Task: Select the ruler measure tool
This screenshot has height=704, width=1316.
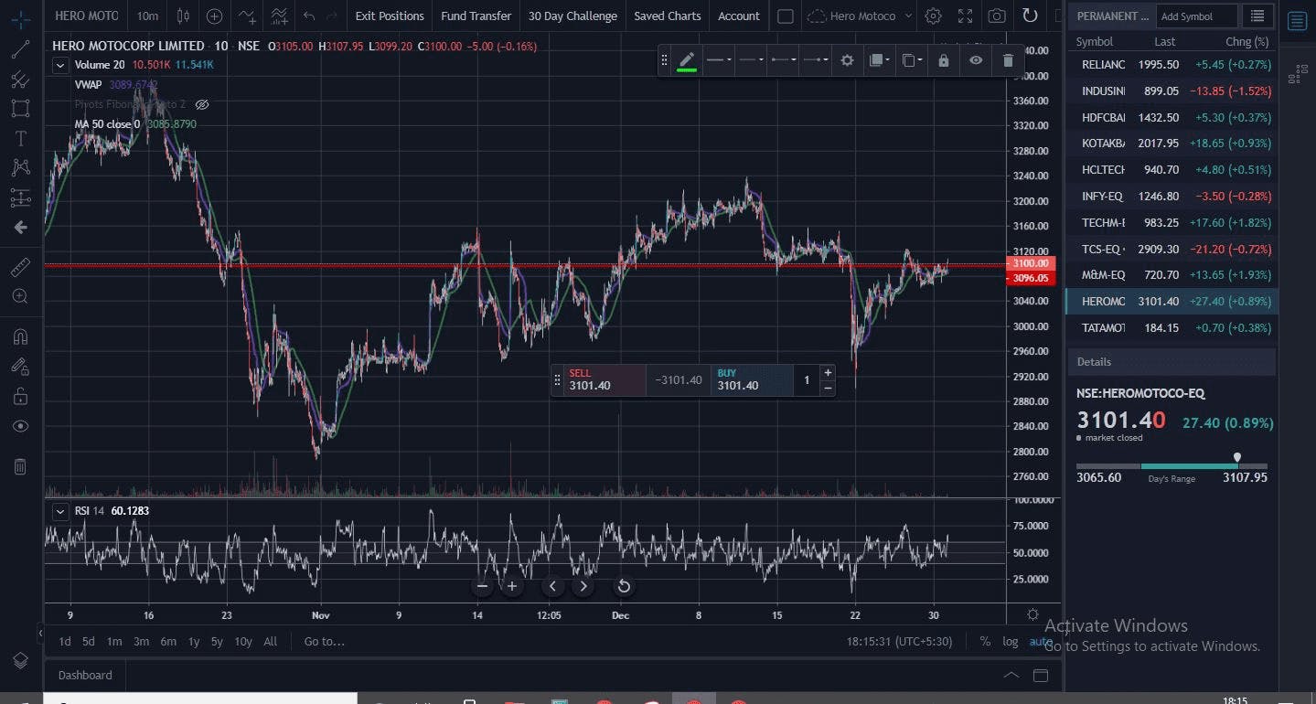Action: tap(20, 267)
